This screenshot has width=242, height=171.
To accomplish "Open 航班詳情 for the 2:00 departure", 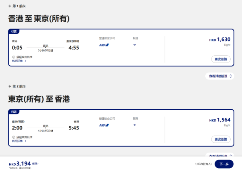I will 19,141.
